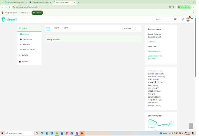Open Steem Alliance community link
Screen dimensions: 199x136
(153, 85)
